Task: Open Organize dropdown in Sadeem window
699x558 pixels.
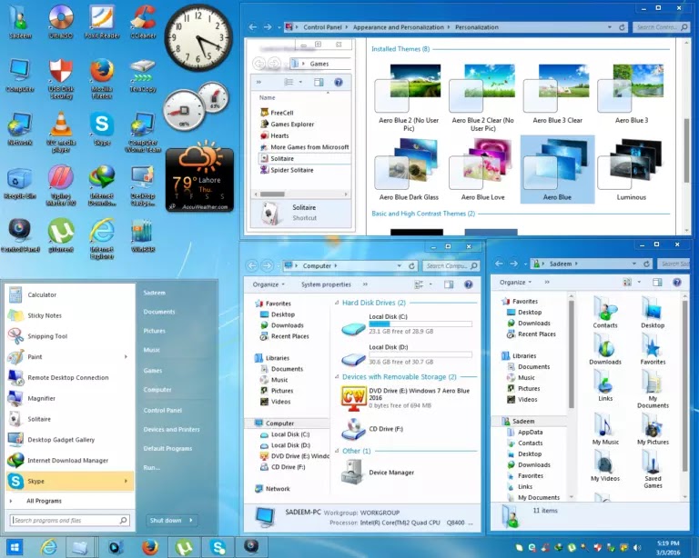Action: 515,282
